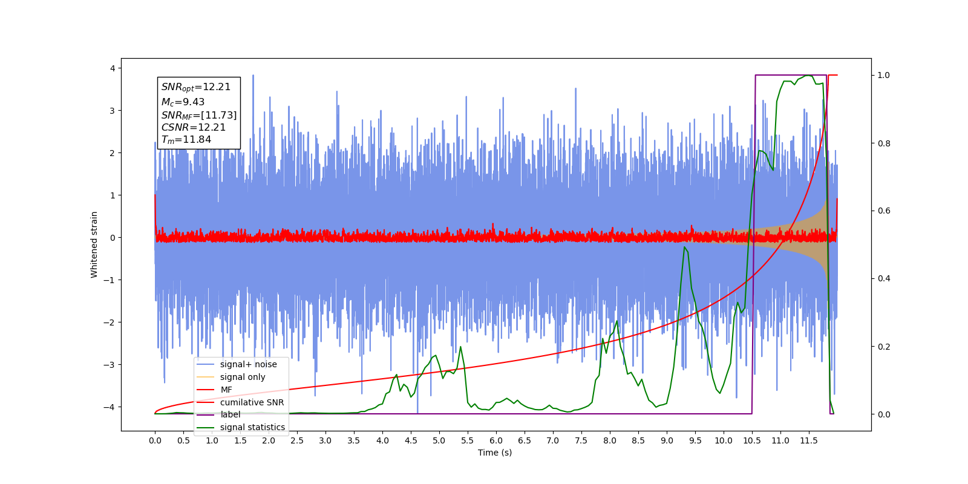Click the 0.8 tick on right axis
968x484 pixels.
pyautogui.click(x=884, y=143)
